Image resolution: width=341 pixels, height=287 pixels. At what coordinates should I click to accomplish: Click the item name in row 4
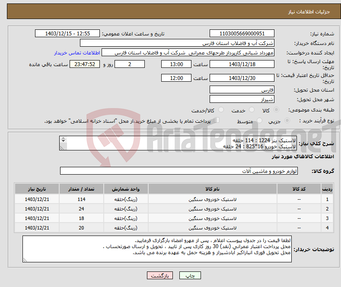pos(213,228)
